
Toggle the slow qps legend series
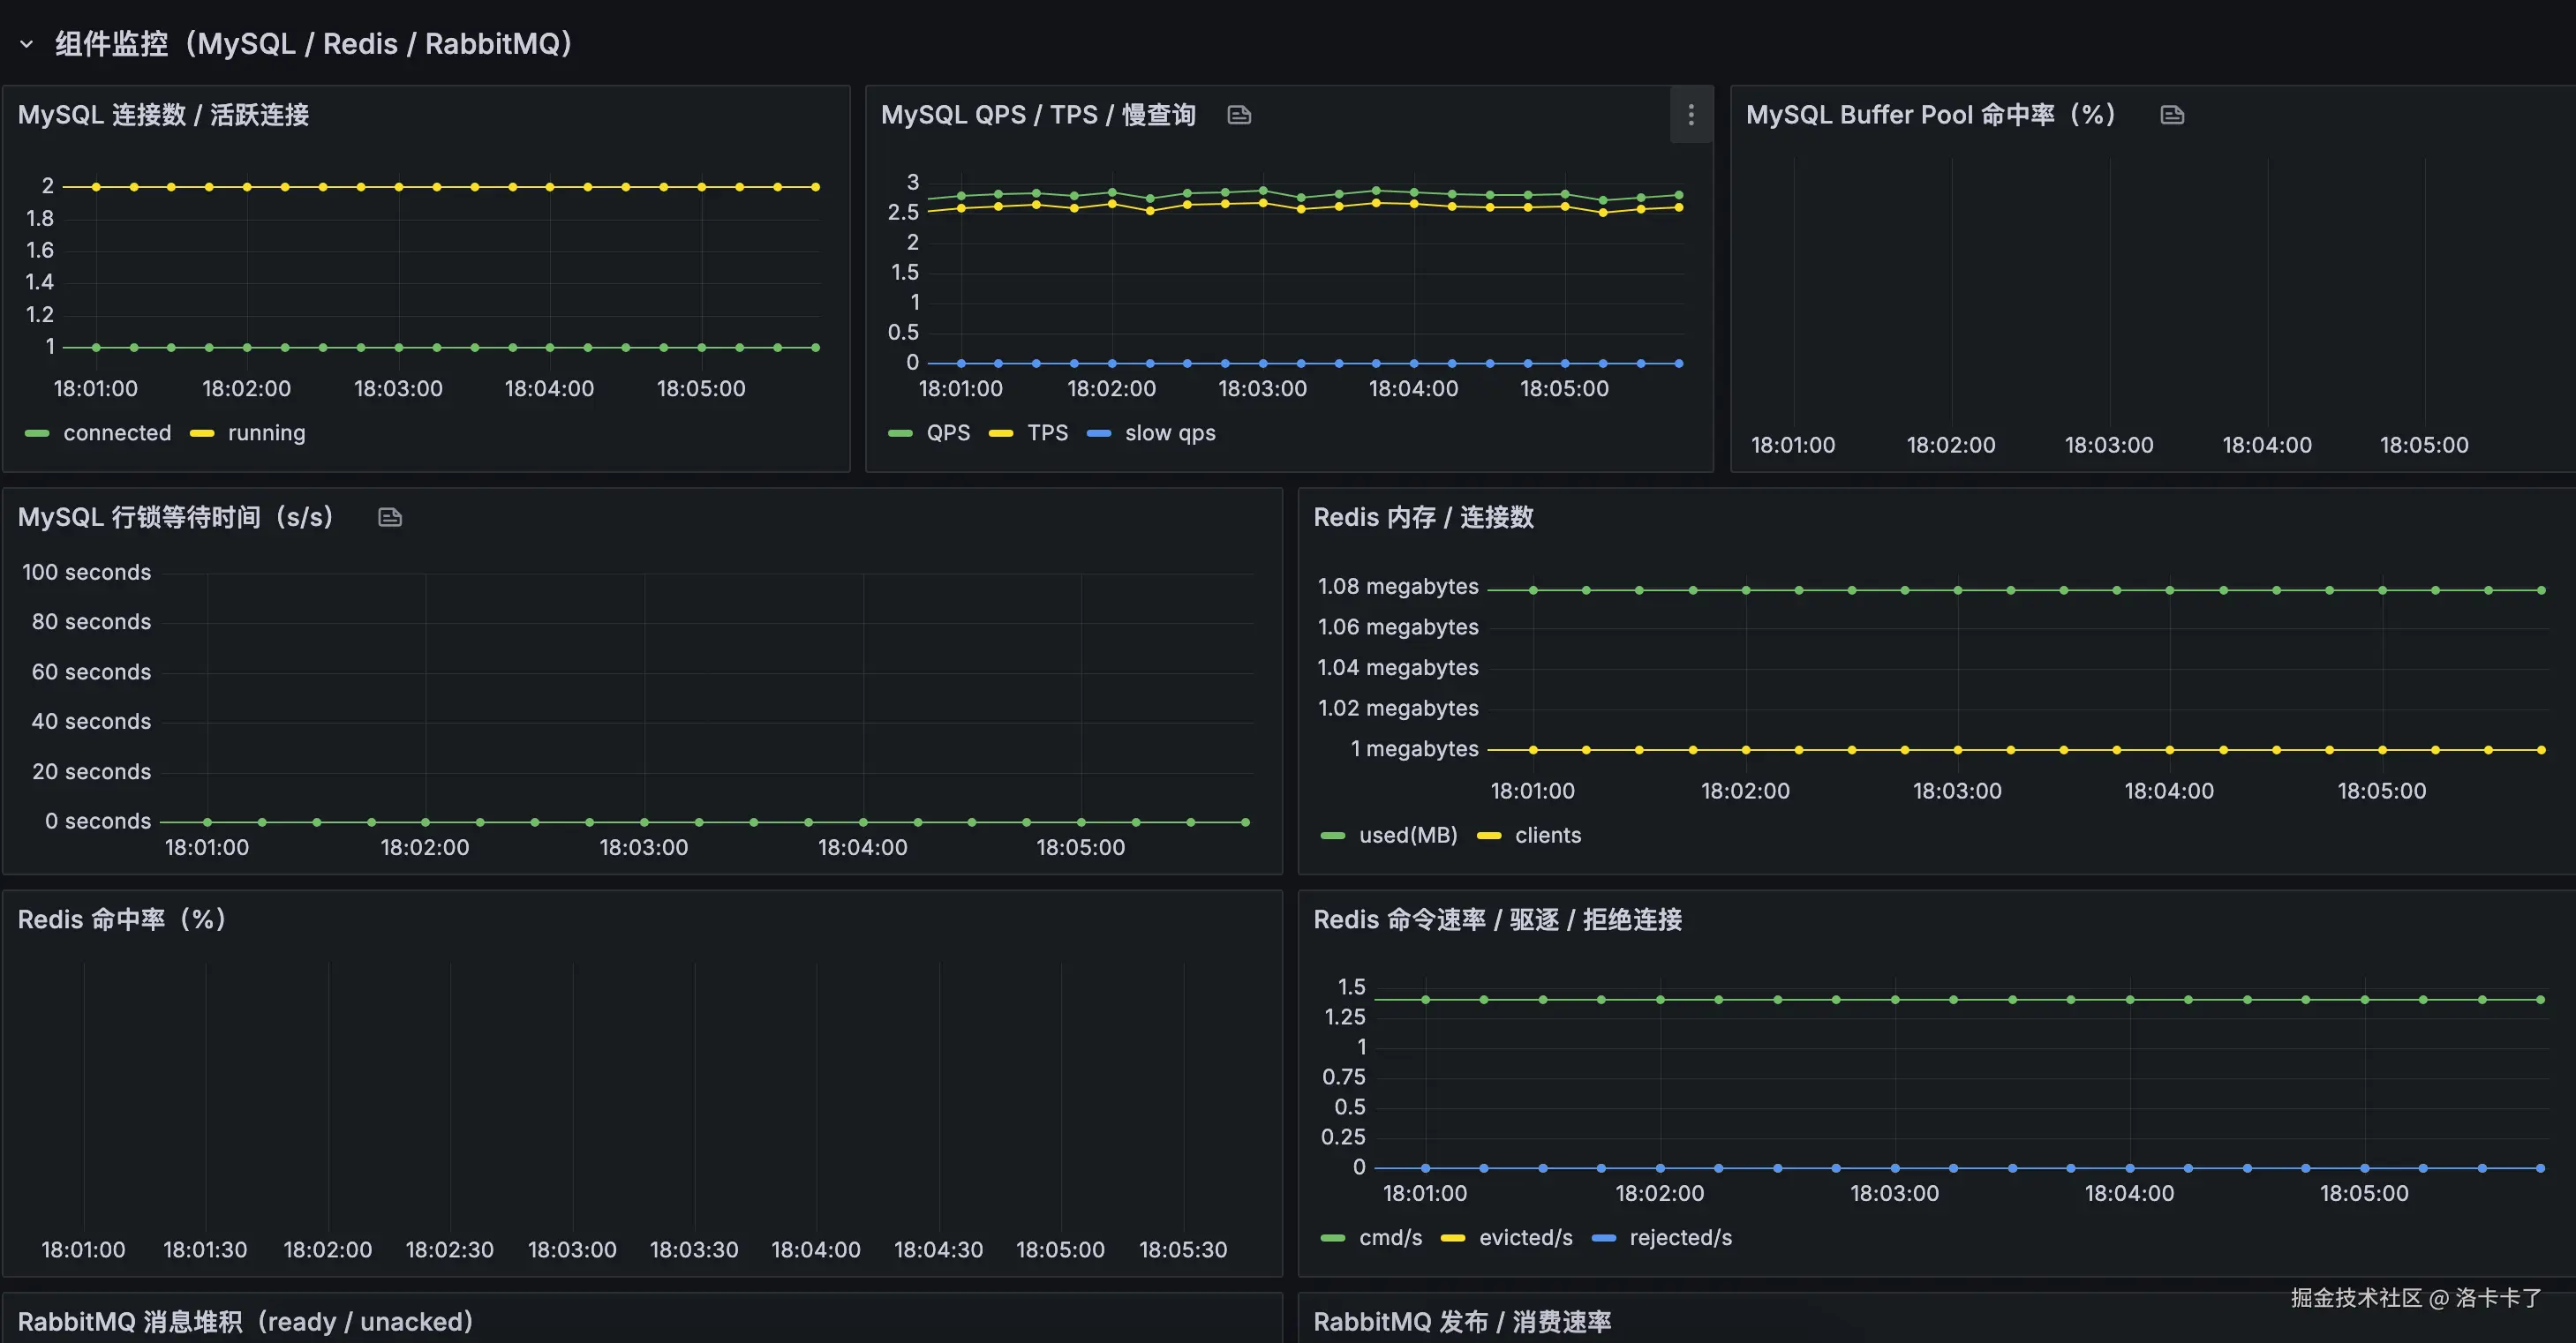tap(1170, 433)
